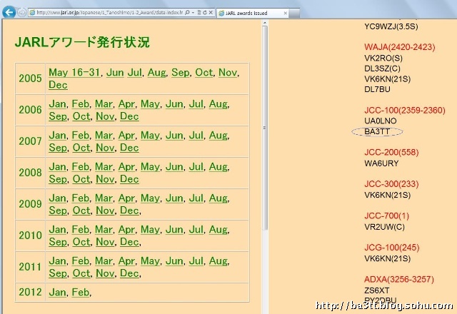Click the JCC-300(233) heading
The image size is (457, 314).
pos(391,184)
